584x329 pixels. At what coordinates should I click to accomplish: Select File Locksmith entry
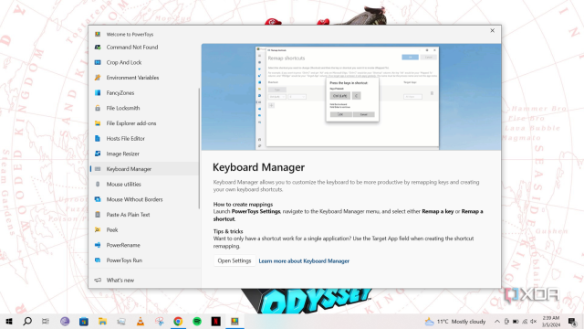pyautogui.click(x=144, y=108)
